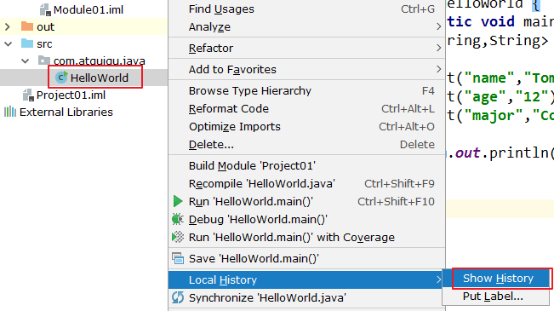Click the green Run arrow icon
Screen dimensions: 554x311
[178, 201]
